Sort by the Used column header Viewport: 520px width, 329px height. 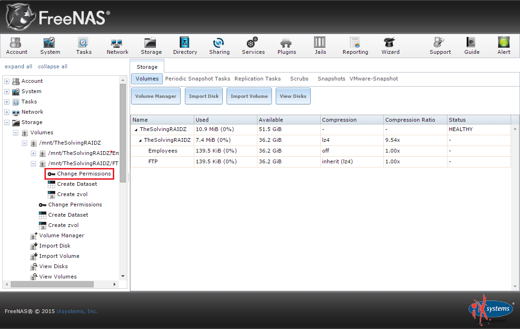coord(226,120)
